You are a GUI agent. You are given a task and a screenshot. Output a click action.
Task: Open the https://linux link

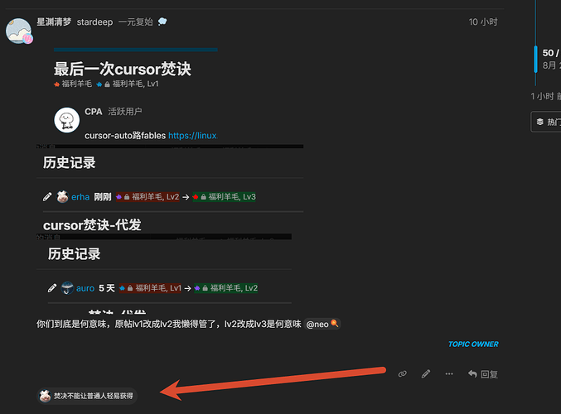point(193,136)
